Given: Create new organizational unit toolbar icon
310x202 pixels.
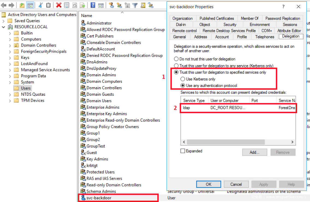Looking at the screenshot, I should 127,5.
